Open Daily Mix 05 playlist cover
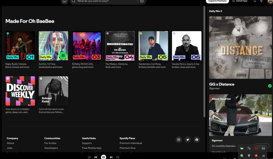The width and height of the screenshot is (273, 159). click(x=153, y=46)
